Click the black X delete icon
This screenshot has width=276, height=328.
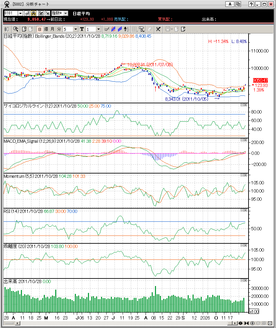point(158,29)
